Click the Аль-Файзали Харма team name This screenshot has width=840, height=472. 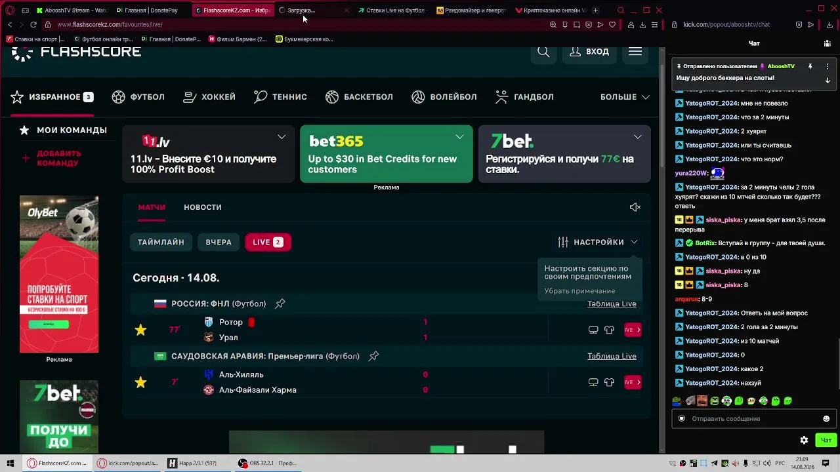coord(258,390)
